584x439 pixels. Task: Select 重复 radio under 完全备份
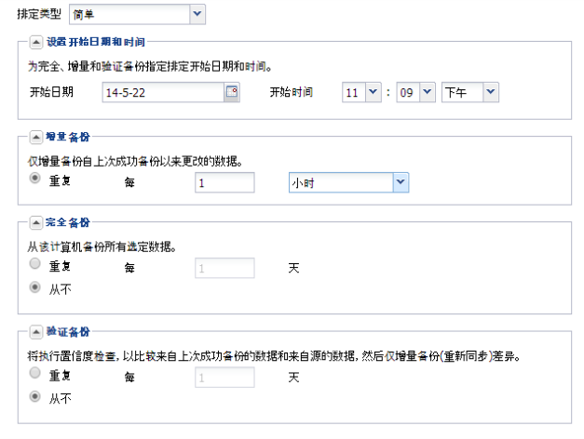click(x=35, y=265)
